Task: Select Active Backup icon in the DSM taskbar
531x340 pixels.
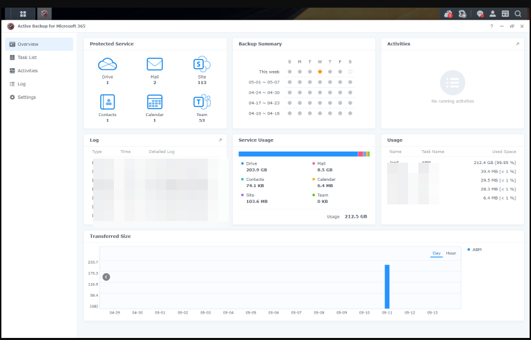Action: (44, 14)
